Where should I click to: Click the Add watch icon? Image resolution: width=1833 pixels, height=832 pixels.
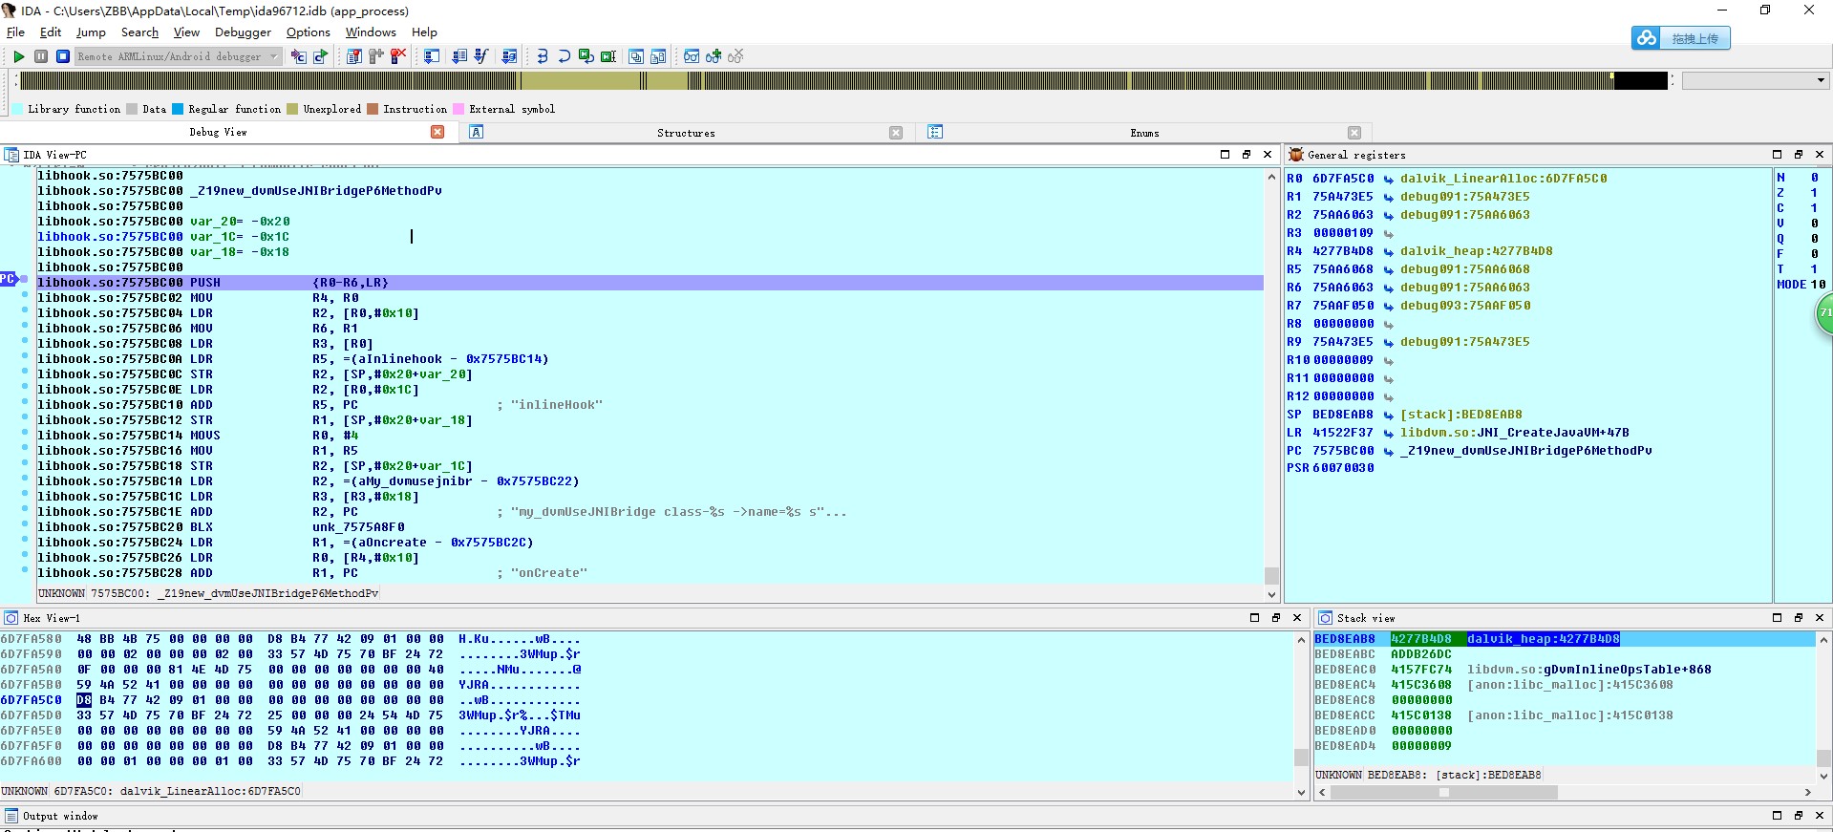714,57
